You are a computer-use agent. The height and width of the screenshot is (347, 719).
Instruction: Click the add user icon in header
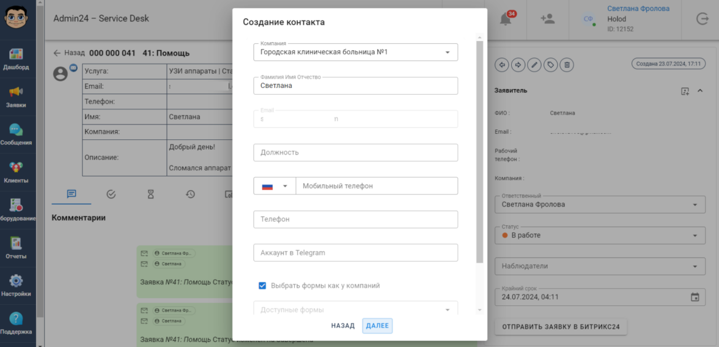(547, 19)
